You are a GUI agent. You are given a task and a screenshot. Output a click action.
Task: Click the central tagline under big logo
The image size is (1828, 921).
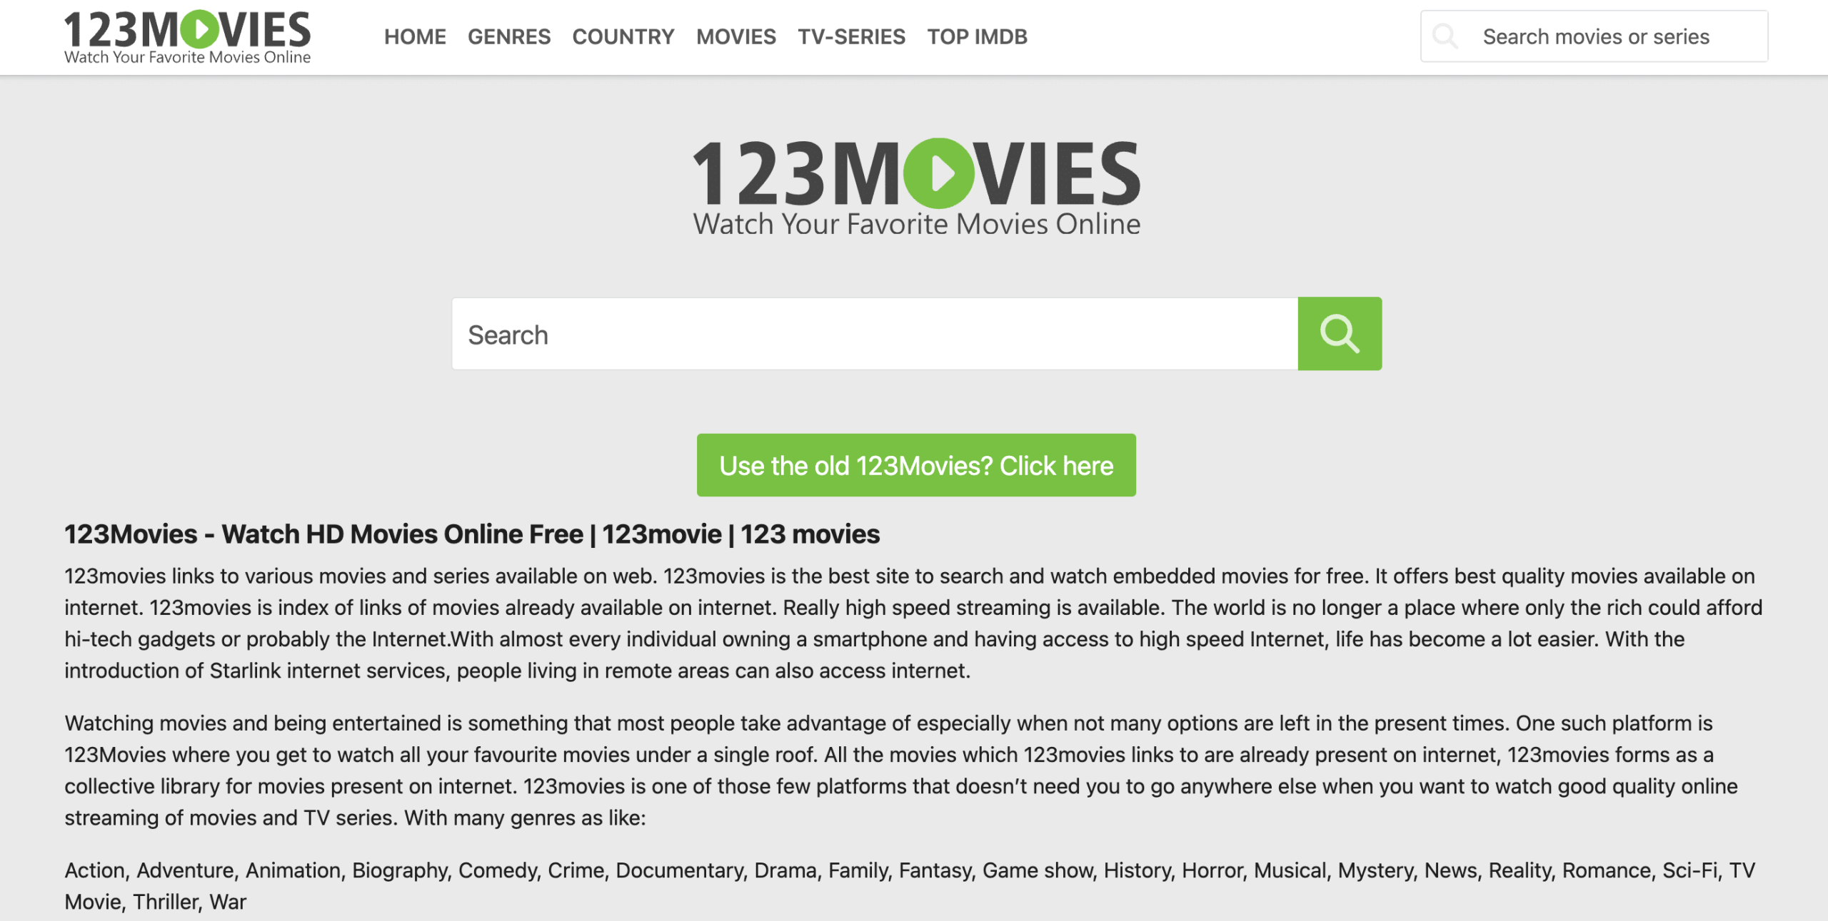(917, 224)
